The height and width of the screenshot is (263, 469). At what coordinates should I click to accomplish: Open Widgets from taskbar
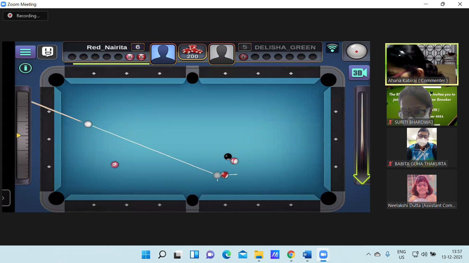(194, 255)
